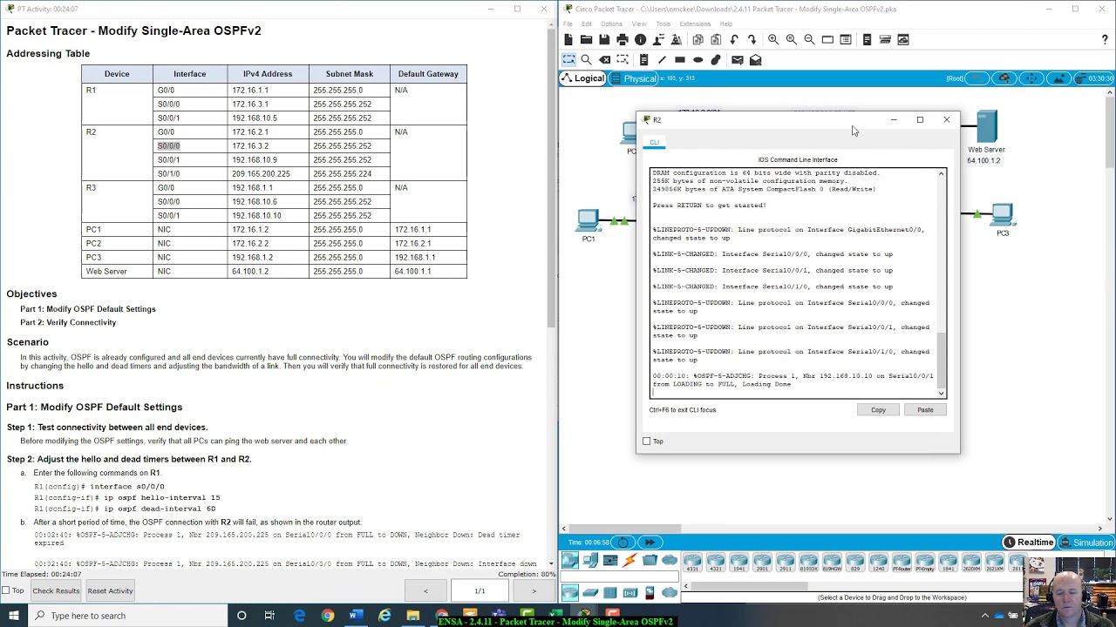Viewport: 1116px width, 627px height.
Task: Click Paste button in R2 CLI window
Action: 925,409
